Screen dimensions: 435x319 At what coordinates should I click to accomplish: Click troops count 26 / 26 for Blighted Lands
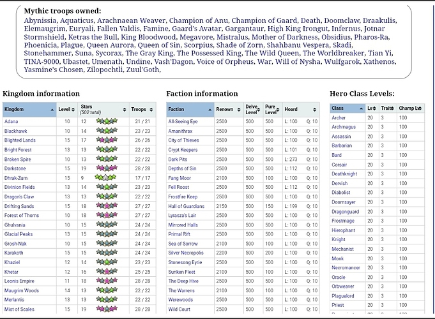pyautogui.click(x=142, y=140)
